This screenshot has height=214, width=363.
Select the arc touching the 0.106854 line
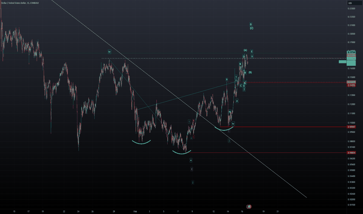pos(182,152)
